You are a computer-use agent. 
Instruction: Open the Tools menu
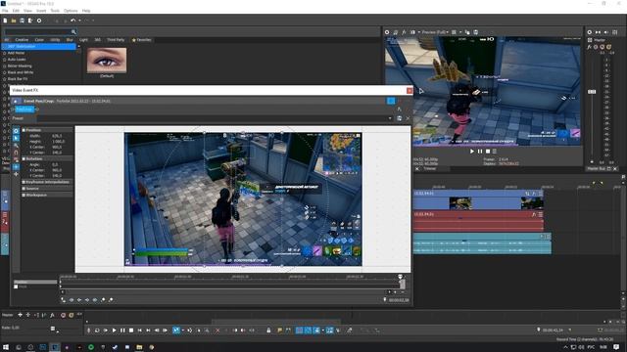pos(55,11)
